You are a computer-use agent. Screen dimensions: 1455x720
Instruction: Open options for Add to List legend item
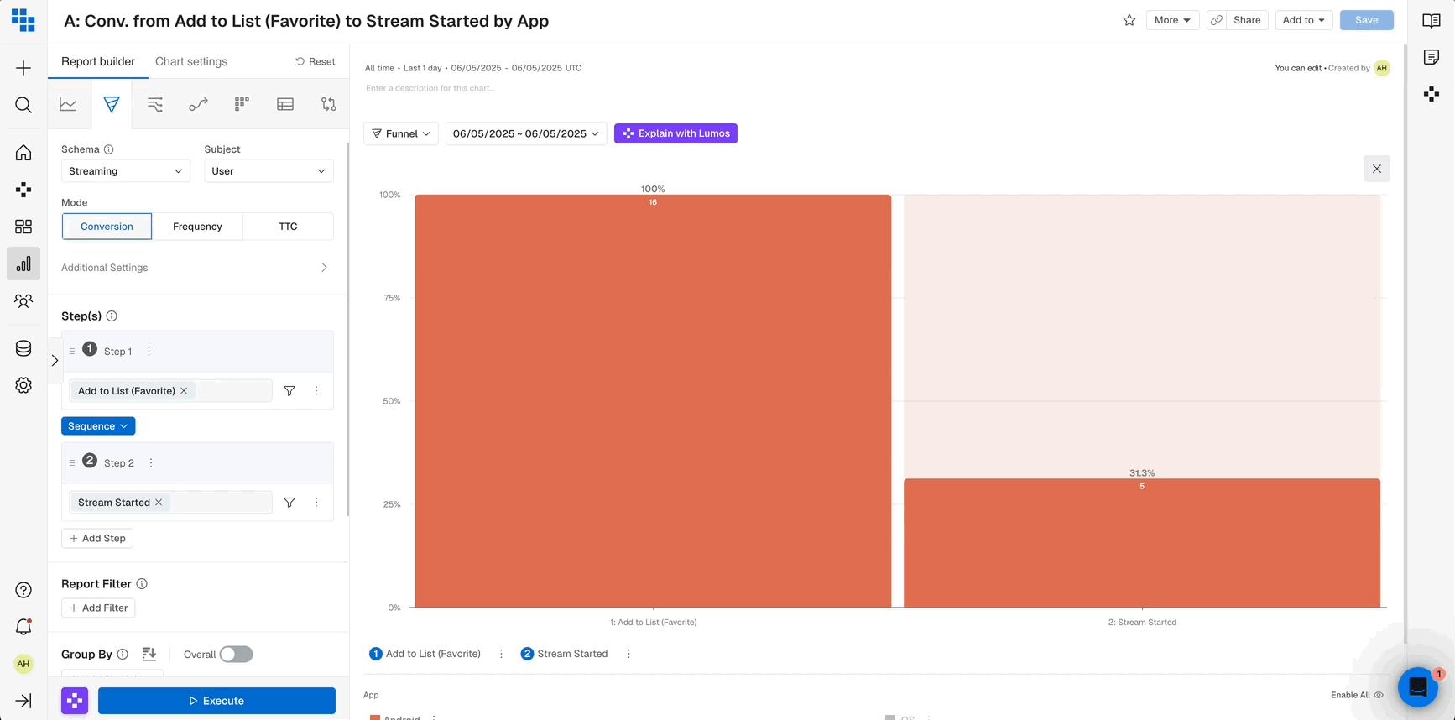[502, 654]
